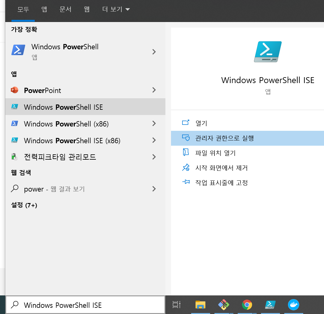Viewport: 324px width, 314px height.
Task: Open Task View from the taskbar
Action: click(177, 305)
